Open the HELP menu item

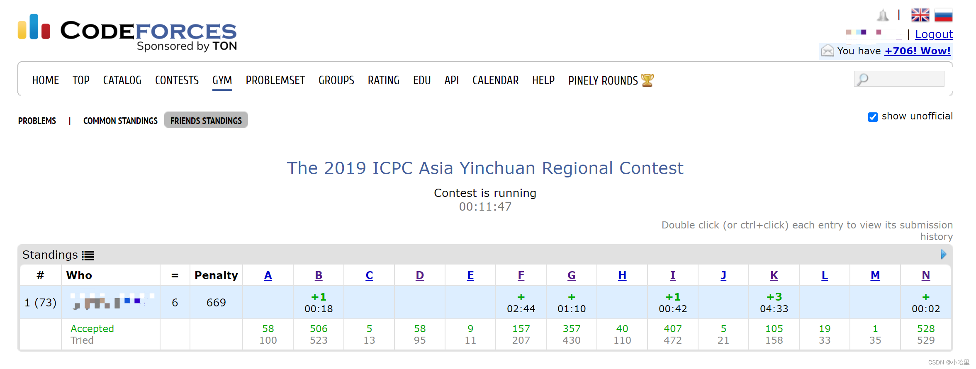click(543, 80)
